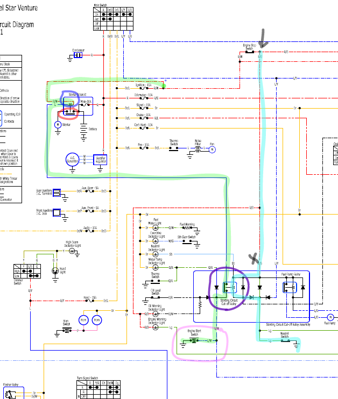Select Thermo Switch symbol beside Noise Filter

click(x=174, y=149)
